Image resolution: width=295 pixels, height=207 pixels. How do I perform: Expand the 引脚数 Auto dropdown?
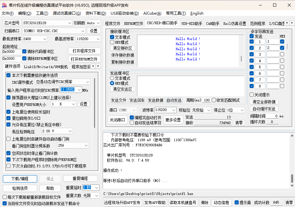point(98,23)
